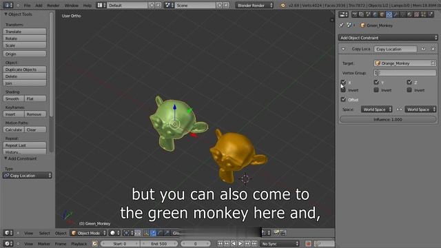Image resolution: width=441 pixels, height=248 pixels.
Task: Adjust the Influence 1.000 slider
Action: coord(388,119)
